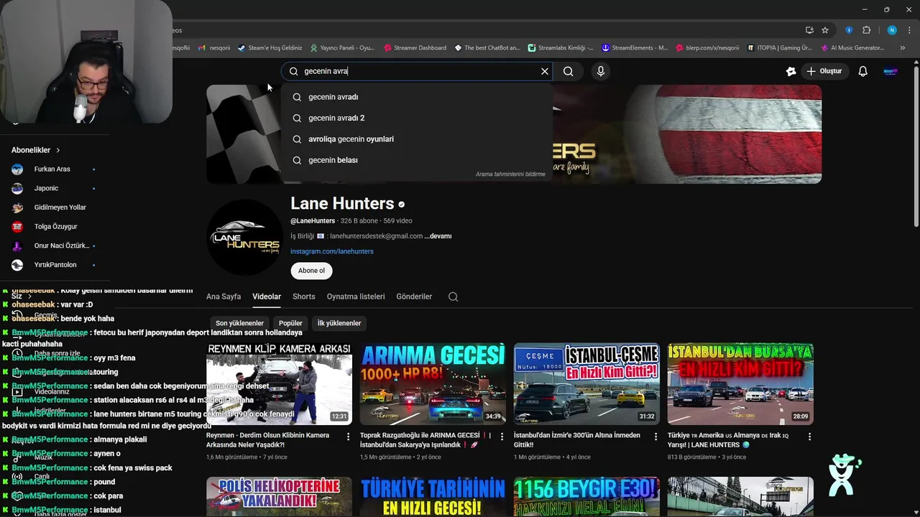Open options menu for Arınma Gecesi video

pos(502,437)
